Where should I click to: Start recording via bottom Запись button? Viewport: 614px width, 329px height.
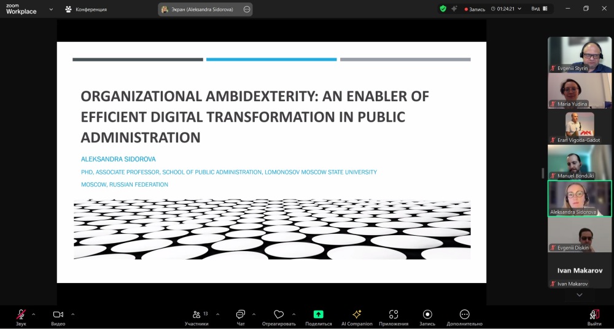(x=427, y=317)
